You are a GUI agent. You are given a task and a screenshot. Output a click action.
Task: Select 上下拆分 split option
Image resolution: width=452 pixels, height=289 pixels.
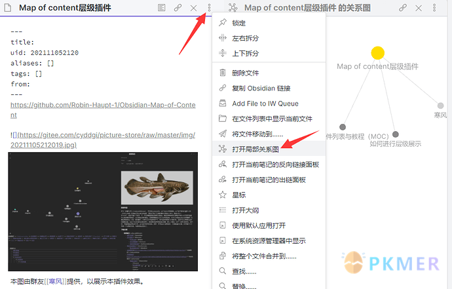coord(269,53)
